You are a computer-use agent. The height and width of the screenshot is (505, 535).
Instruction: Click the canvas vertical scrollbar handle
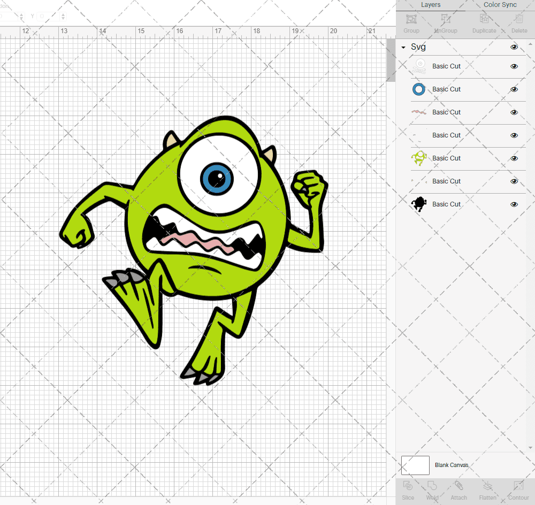pyautogui.click(x=391, y=60)
